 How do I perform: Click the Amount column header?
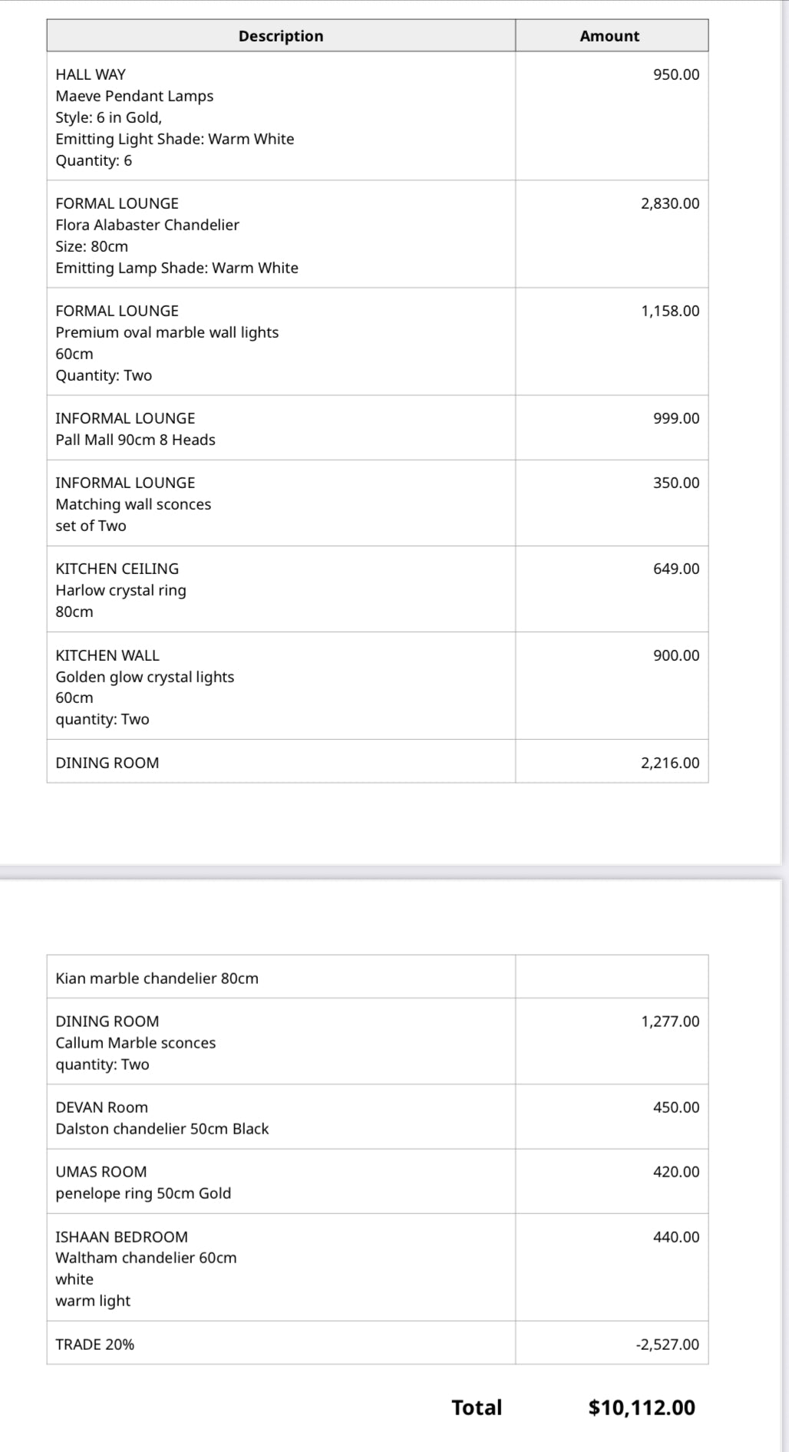pyautogui.click(x=609, y=36)
